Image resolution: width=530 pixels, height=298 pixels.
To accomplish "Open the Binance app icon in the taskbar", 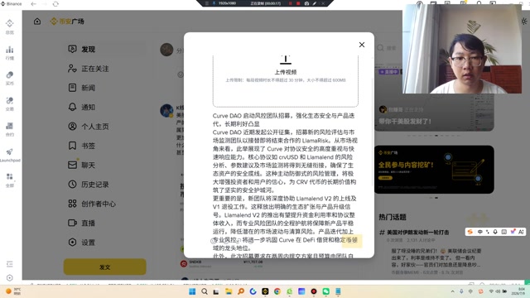I will click(x=265, y=291).
